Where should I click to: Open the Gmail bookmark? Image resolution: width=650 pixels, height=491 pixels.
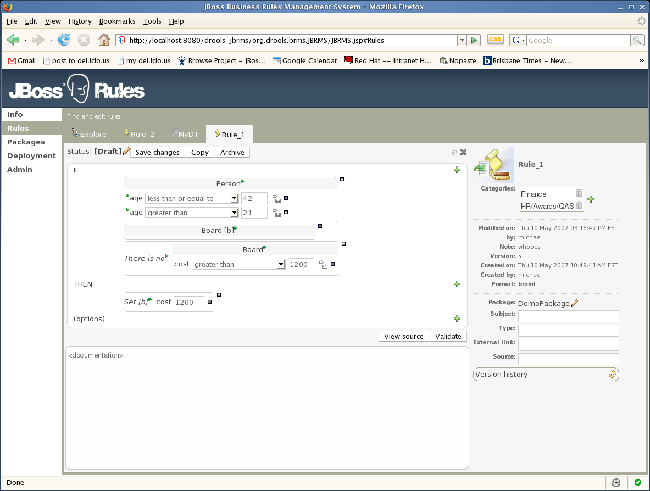tap(21, 60)
